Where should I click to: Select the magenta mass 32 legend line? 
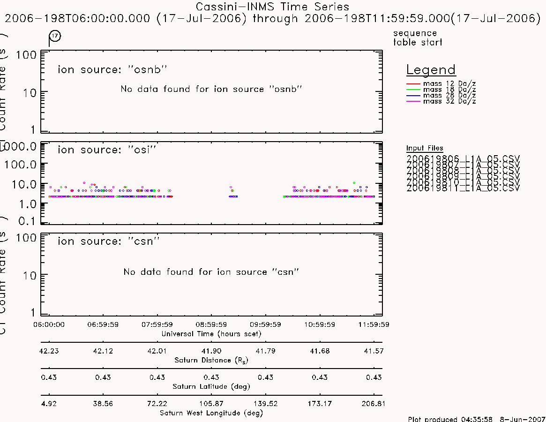click(x=413, y=101)
